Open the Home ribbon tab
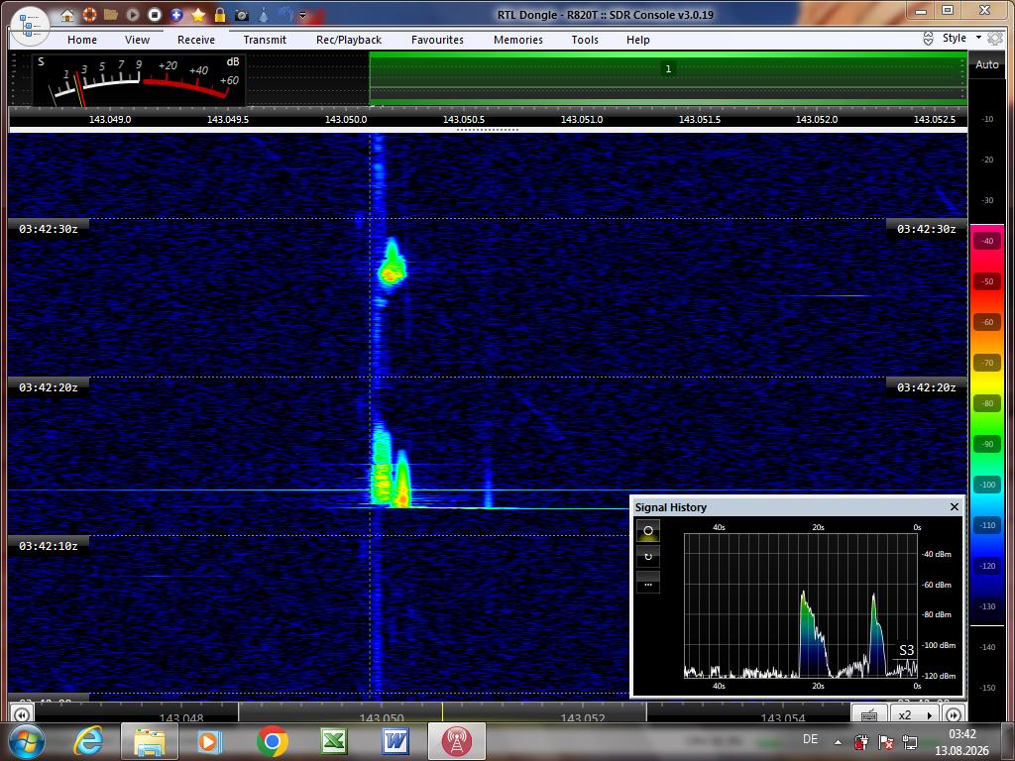This screenshot has width=1015, height=761. click(x=82, y=40)
